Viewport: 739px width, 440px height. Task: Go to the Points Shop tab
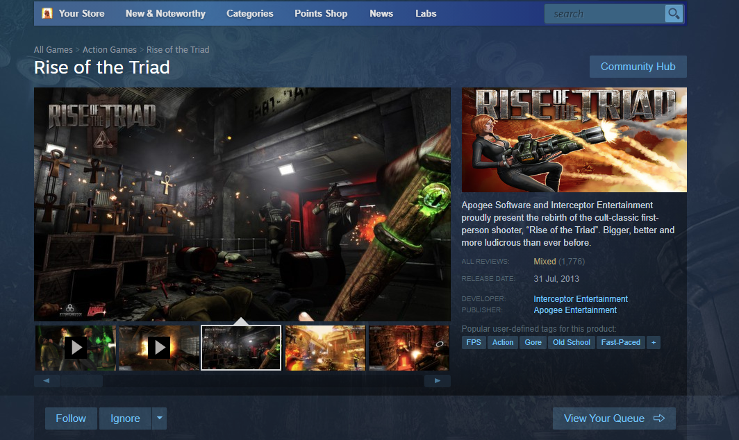pyautogui.click(x=321, y=13)
